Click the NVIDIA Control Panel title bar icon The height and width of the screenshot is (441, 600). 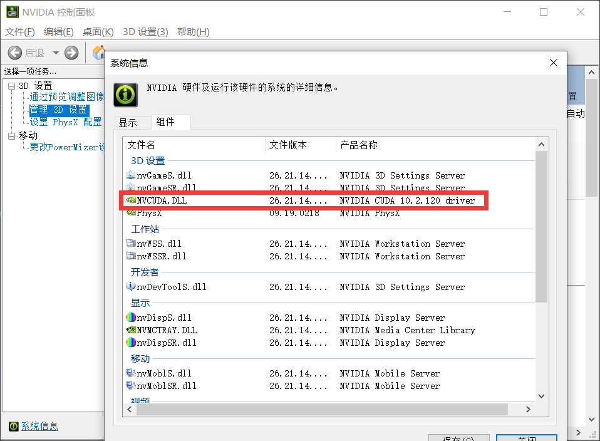[x=13, y=12]
